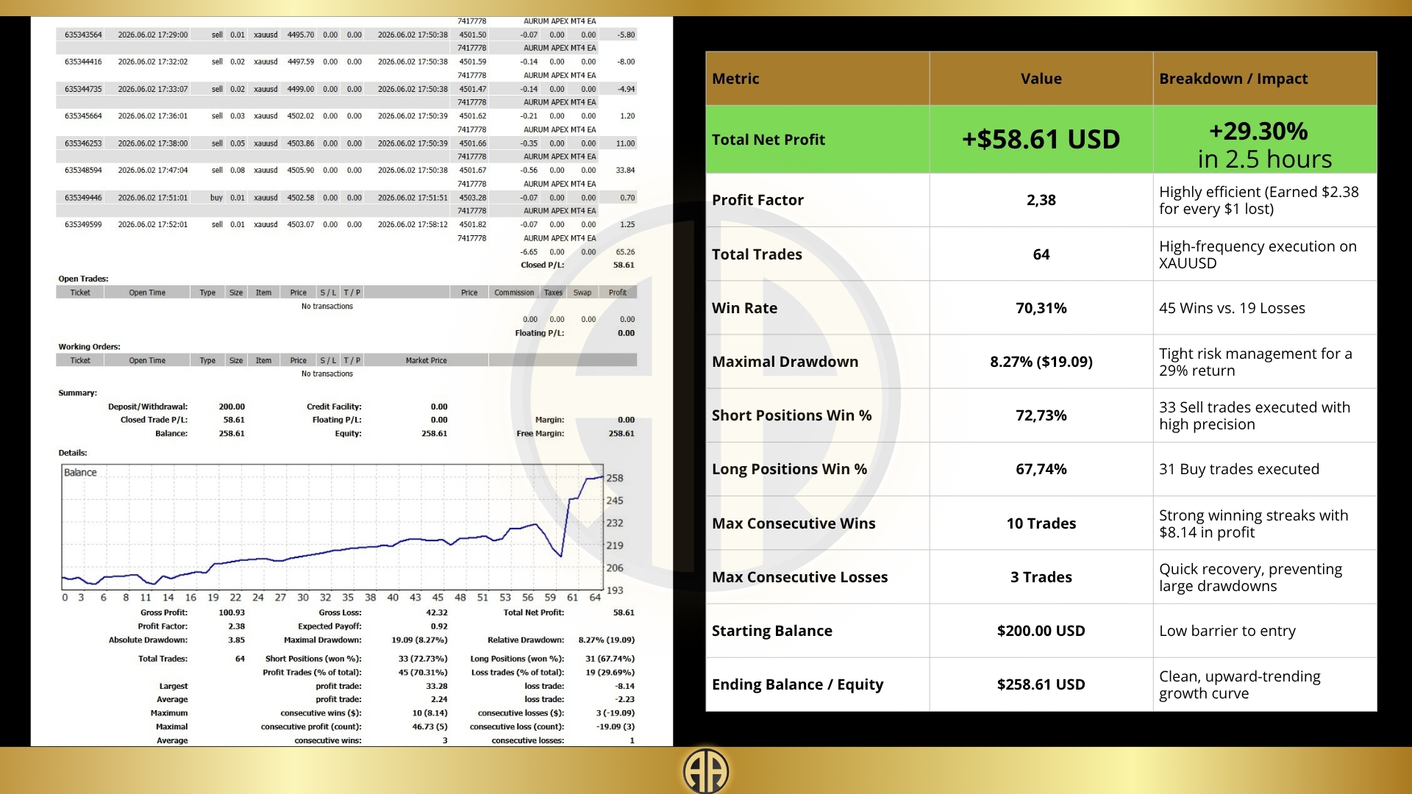Click the "+$58.61 USD" value
Screen dimensions: 1412x794
[1041, 140]
